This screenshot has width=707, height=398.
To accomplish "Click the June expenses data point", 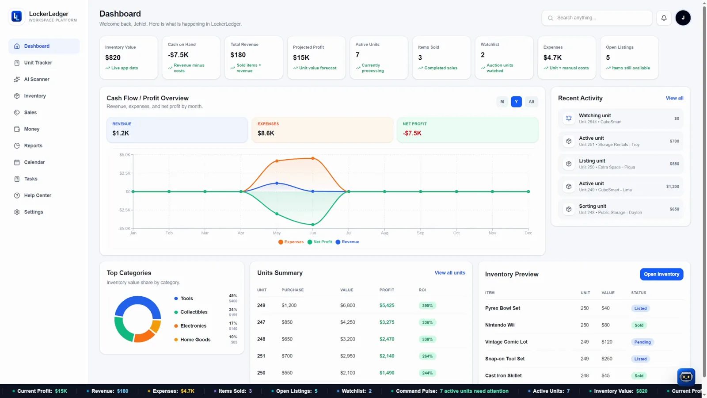I will click(x=313, y=158).
